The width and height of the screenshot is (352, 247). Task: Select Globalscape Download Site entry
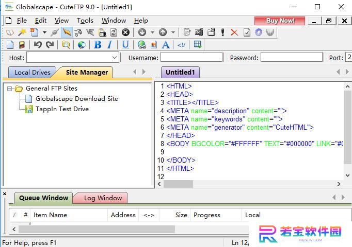(76, 98)
